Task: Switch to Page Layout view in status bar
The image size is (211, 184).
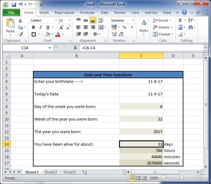Action: (138, 178)
